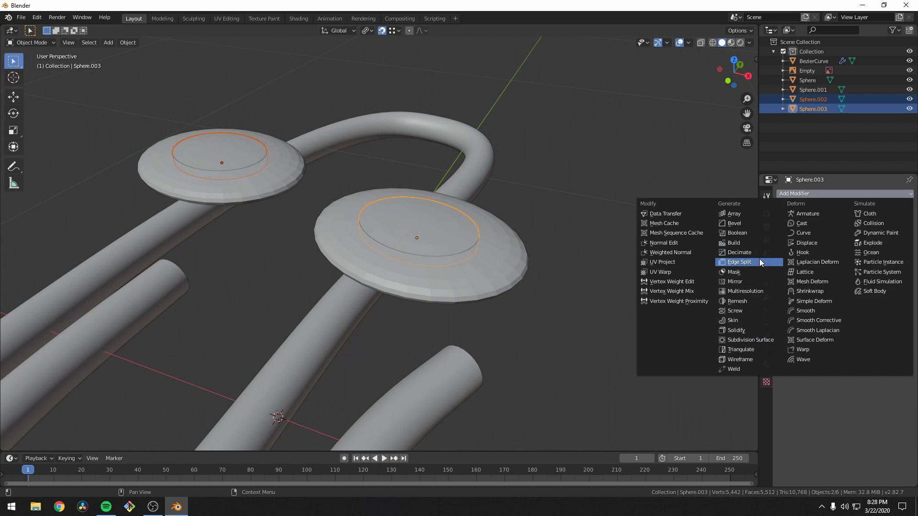Uncheck the Collection checkbox in outliner
The image size is (918, 516).
pyautogui.click(x=783, y=52)
